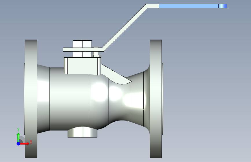Select the darker blue cap at handle tip
The height and width of the screenshot is (162, 251).
[223, 6]
